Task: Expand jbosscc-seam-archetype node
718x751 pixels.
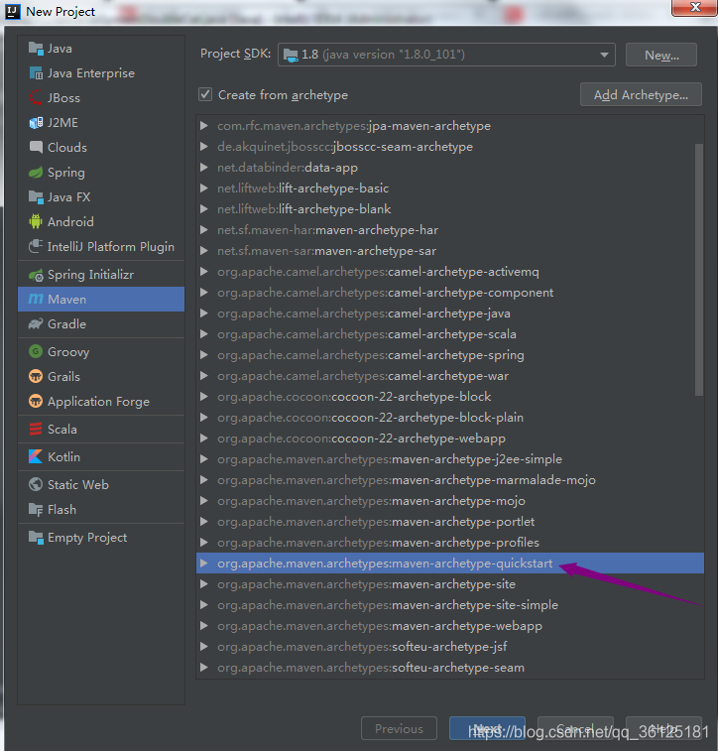Action: click(x=204, y=147)
